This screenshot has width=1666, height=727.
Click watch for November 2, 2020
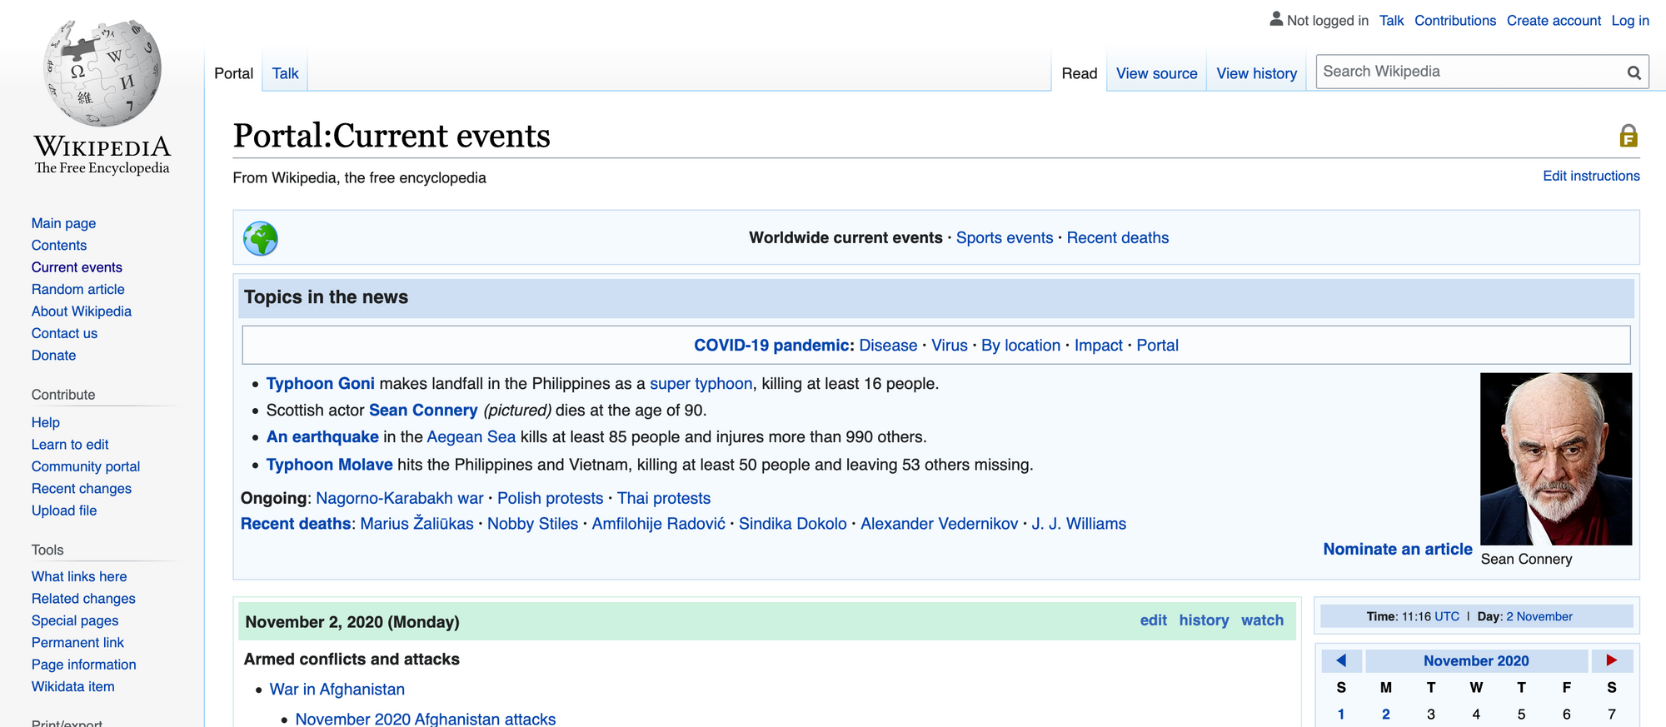pos(1262,620)
